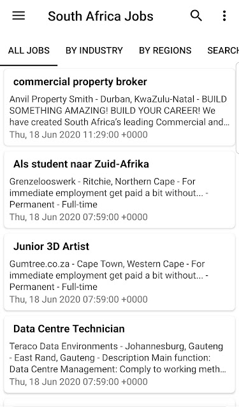Open the partially visible SEARCH tab
The height and width of the screenshot is (407, 239).
pos(223,50)
